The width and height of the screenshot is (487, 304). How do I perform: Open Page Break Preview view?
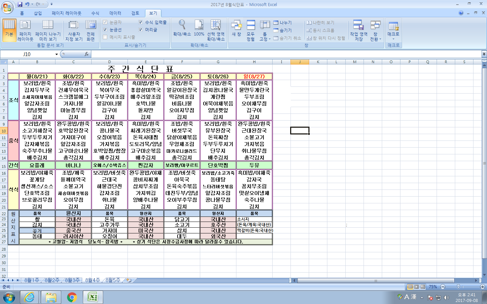[48, 30]
